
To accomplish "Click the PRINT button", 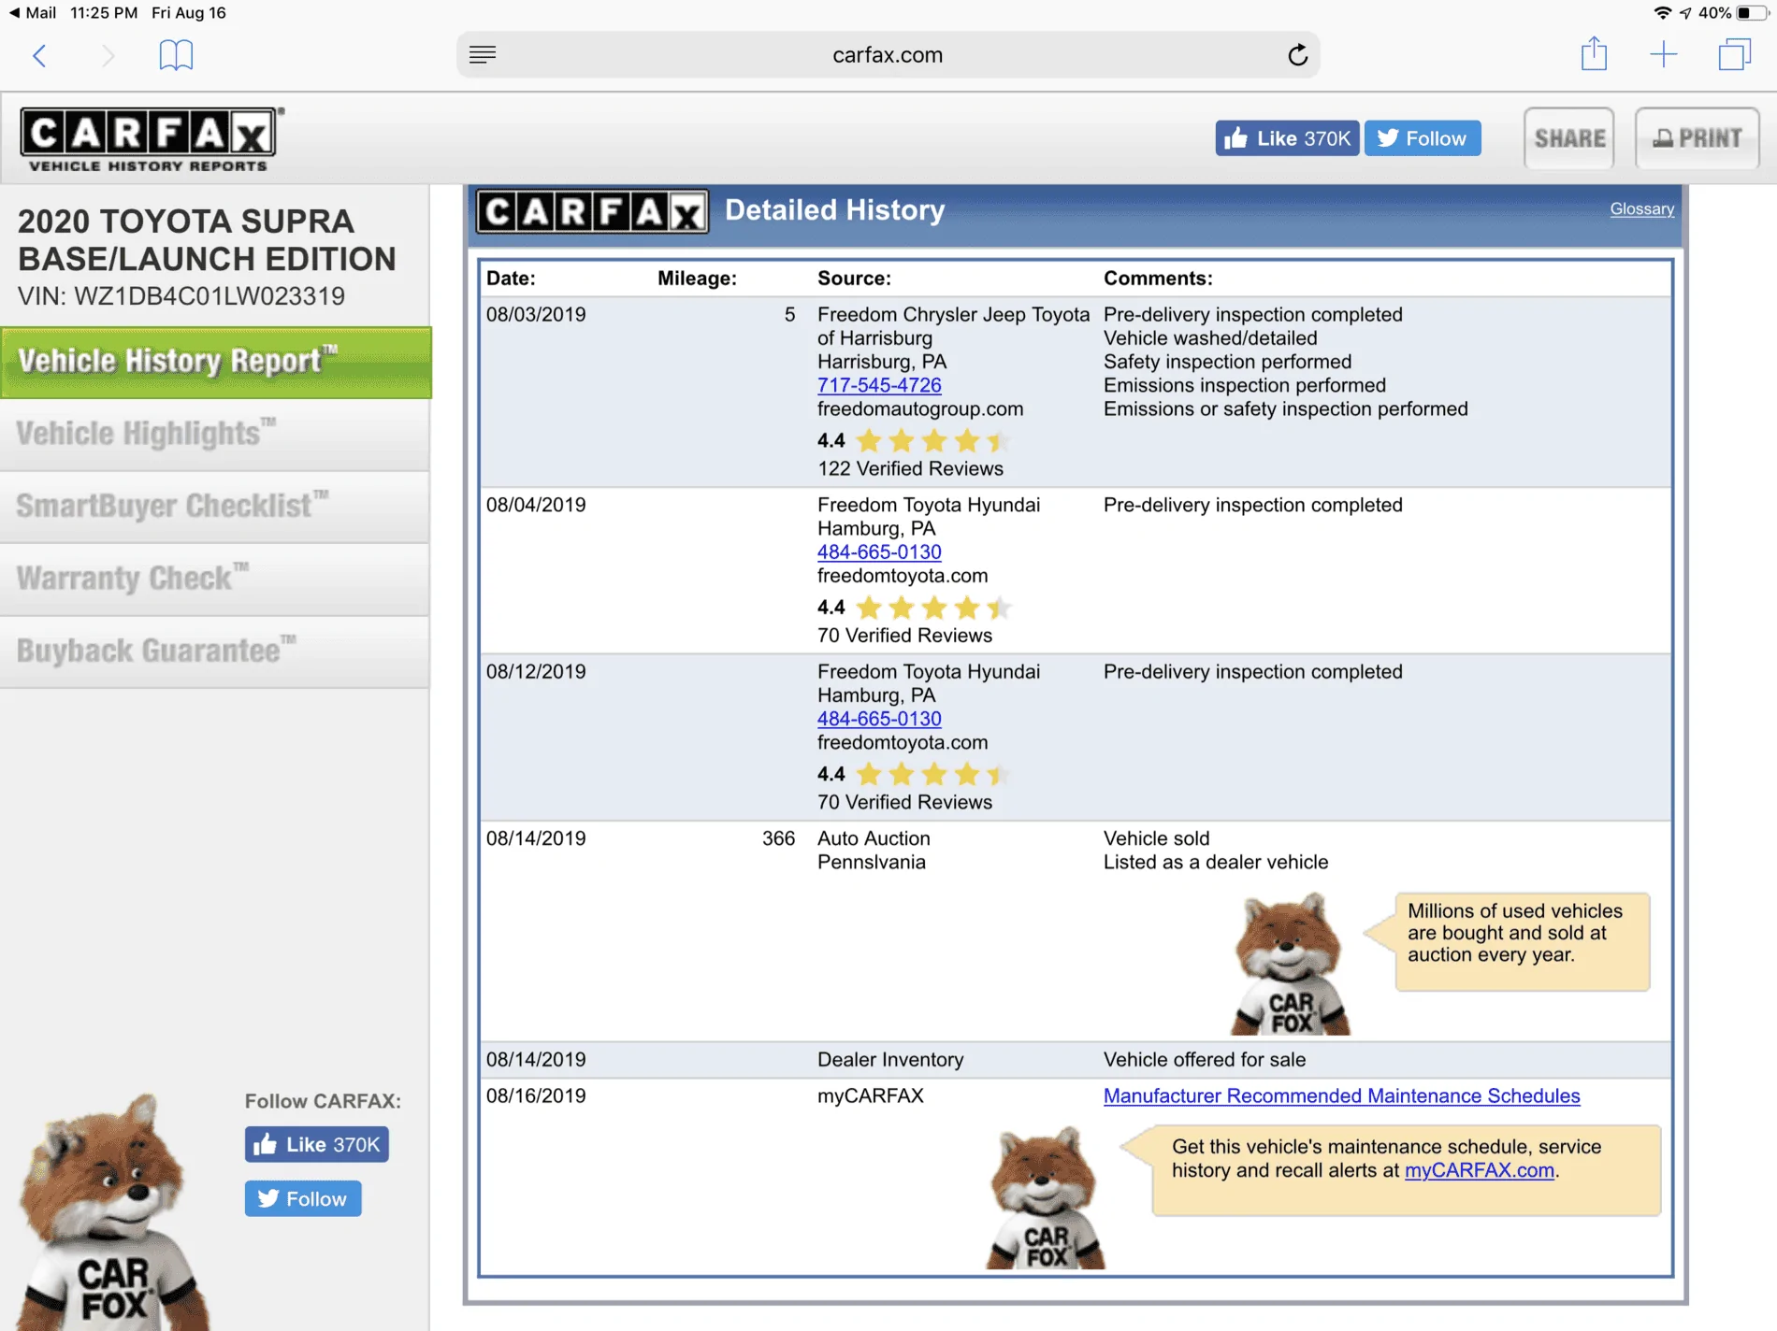I will click(1698, 138).
